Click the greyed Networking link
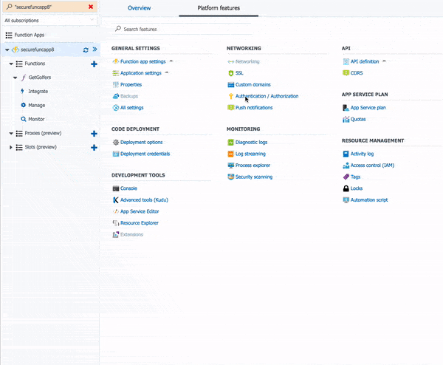The height and width of the screenshot is (365, 443). pyautogui.click(x=247, y=61)
